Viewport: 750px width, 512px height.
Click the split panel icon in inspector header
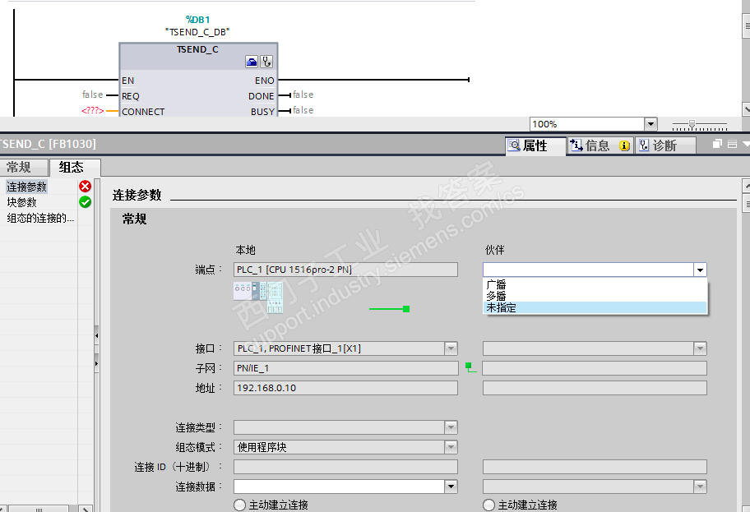732,144
